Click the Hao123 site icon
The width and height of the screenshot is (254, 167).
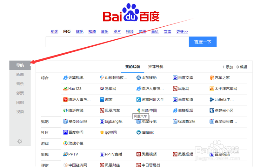(x=65, y=89)
